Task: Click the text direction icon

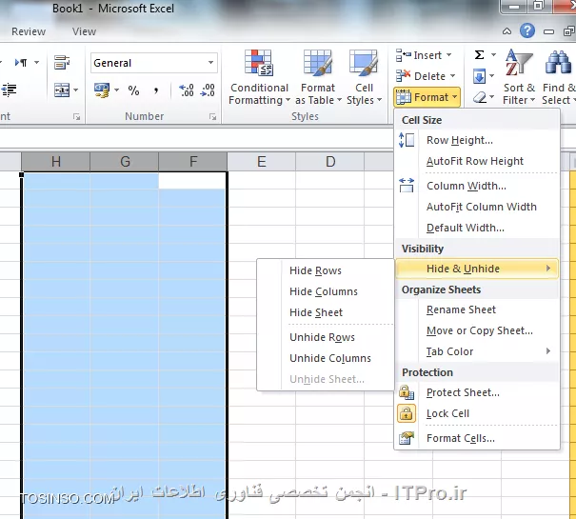Action: [x=21, y=63]
